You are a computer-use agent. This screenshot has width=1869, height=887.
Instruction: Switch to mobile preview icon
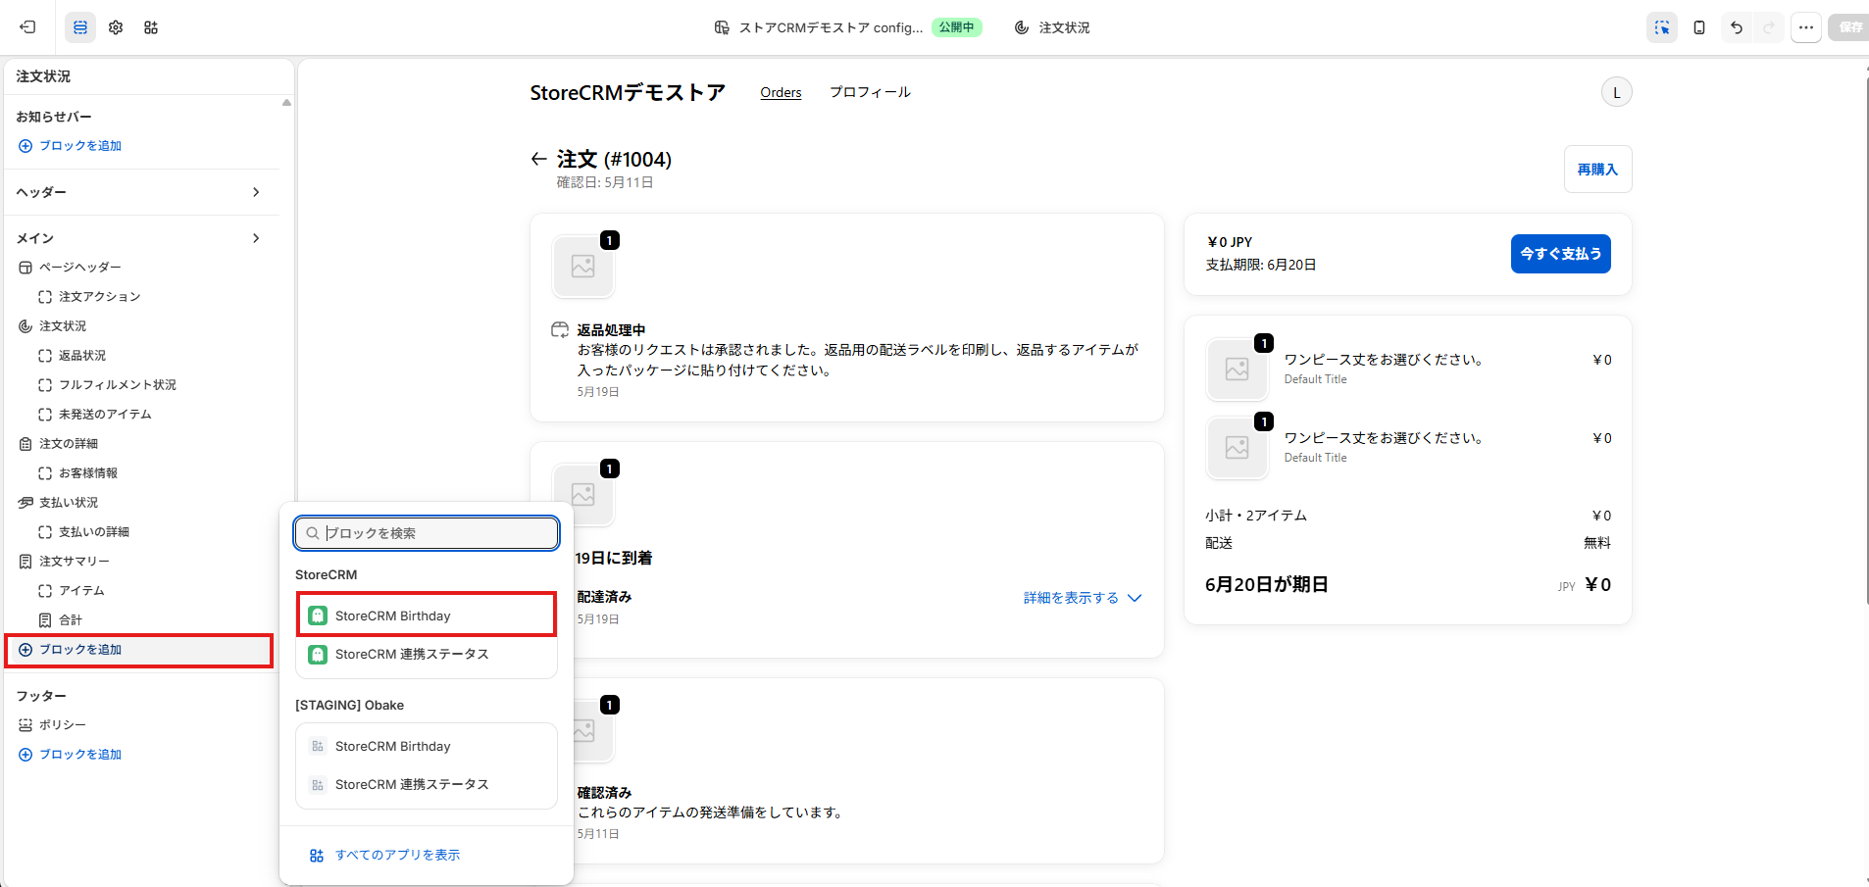pyautogui.click(x=1699, y=27)
